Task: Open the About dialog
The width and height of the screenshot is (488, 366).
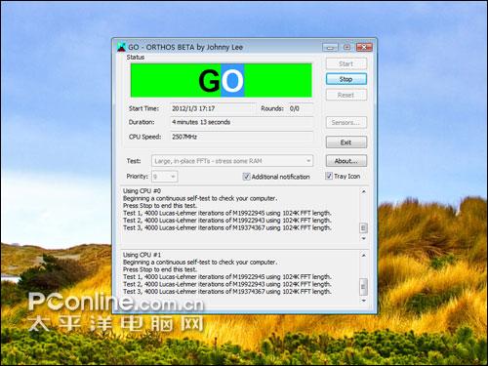Action: click(346, 161)
